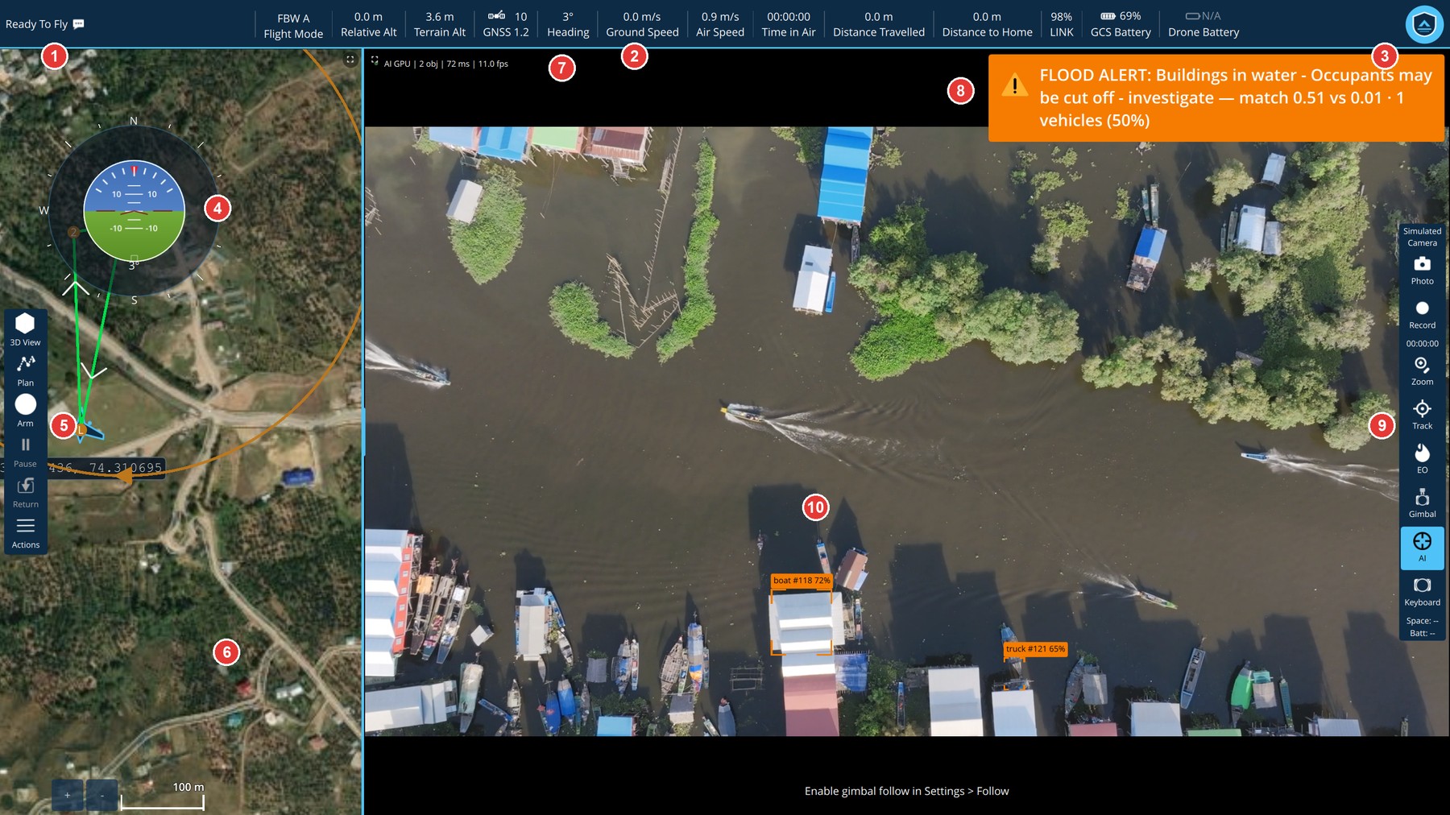Click the FLOOD ALERT warning banner
Image resolution: width=1450 pixels, height=815 pixels.
coord(1216,97)
